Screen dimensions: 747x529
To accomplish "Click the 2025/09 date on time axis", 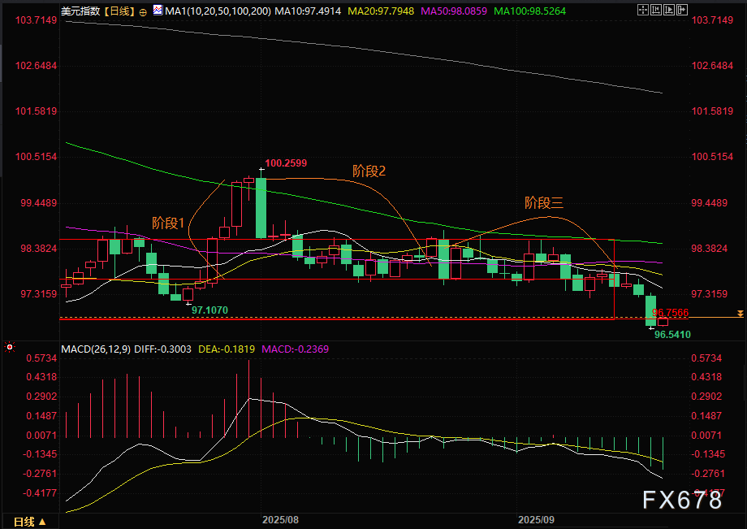I will coord(536,518).
